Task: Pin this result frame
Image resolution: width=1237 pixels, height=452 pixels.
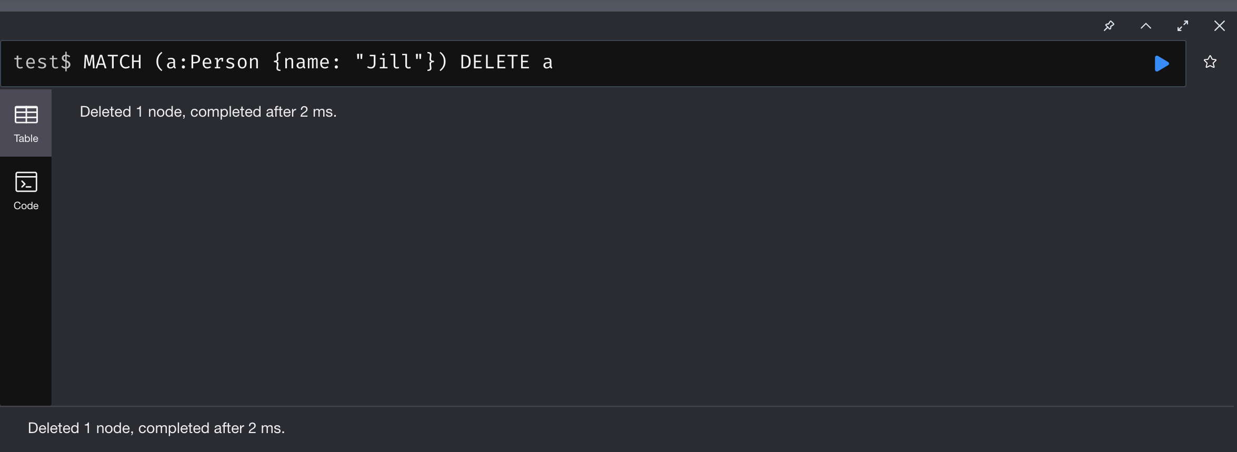Action: [1109, 26]
